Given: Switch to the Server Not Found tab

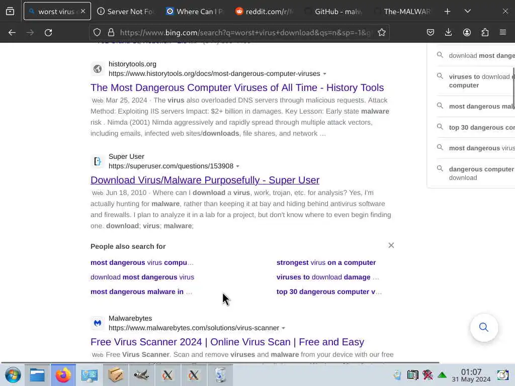Looking at the screenshot, I should (125, 12).
